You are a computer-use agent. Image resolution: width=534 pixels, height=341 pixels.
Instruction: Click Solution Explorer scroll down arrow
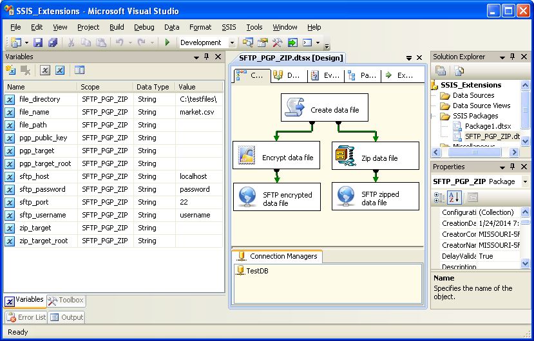click(525, 140)
